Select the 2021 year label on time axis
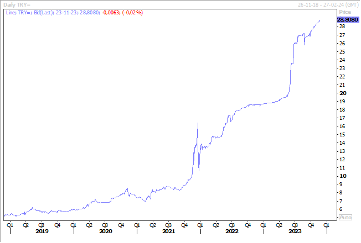 coord(169,231)
